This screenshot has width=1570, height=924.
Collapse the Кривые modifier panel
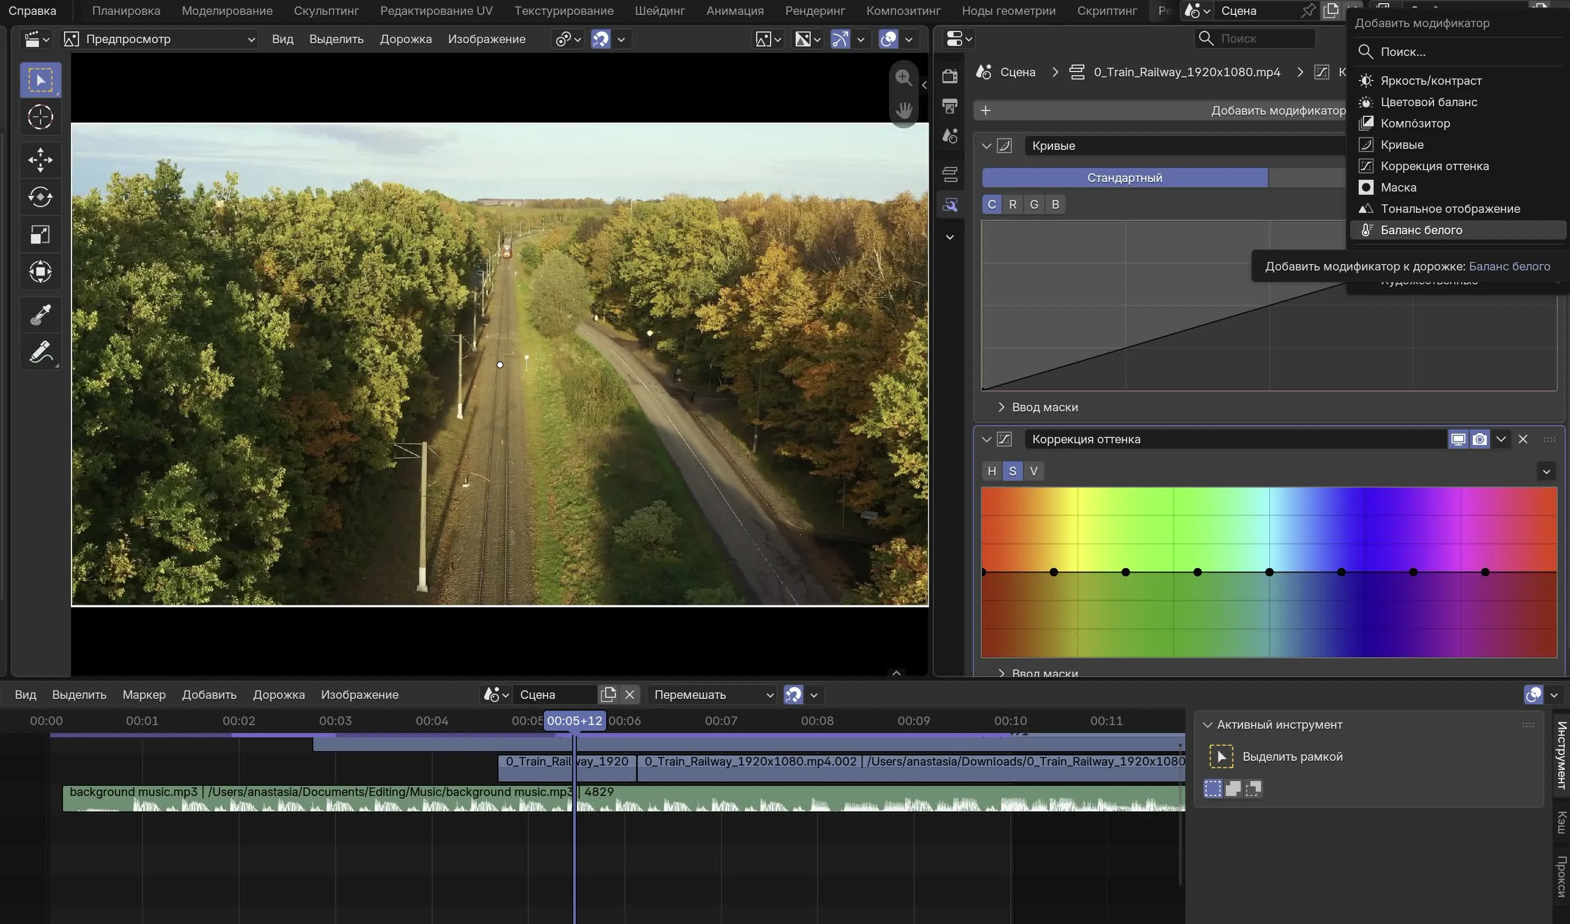pyautogui.click(x=986, y=146)
